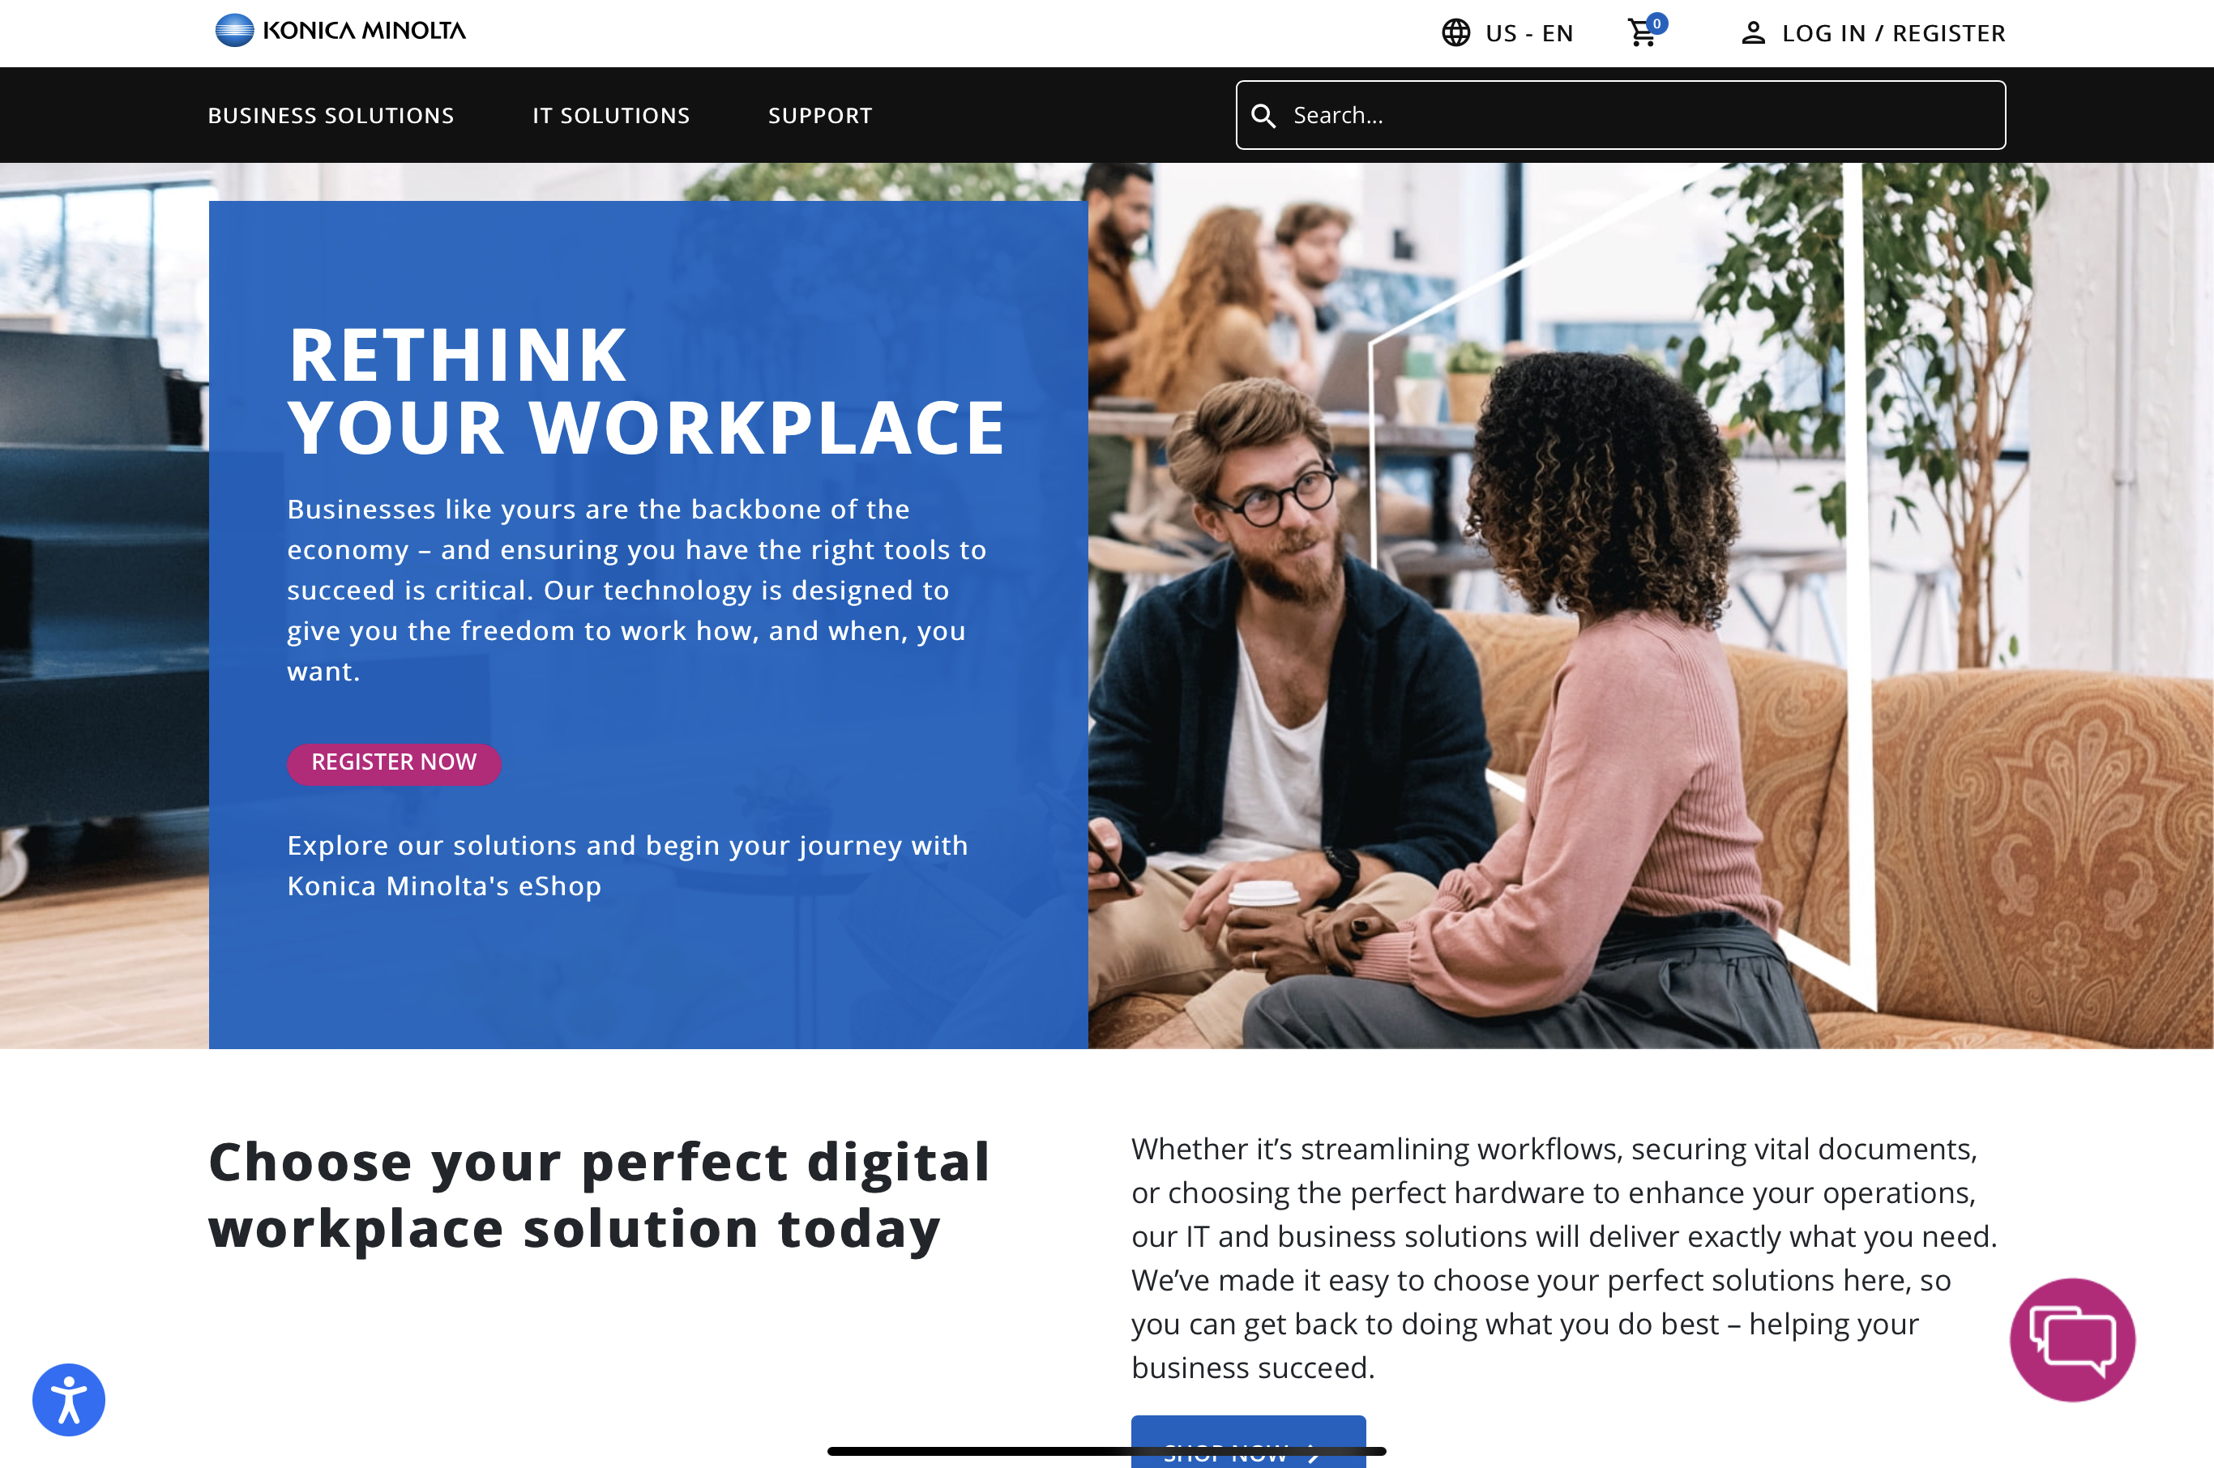Click the magnifier search icon
The height and width of the screenshot is (1468, 2214).
(1263, 115)
